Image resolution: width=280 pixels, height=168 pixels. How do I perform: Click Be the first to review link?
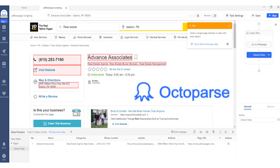tap(120, 69)
